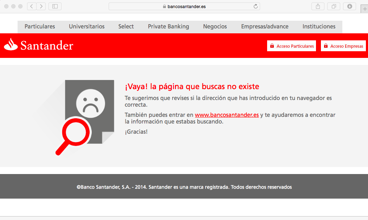Open the Universitarios section
Viewport: 368px width, 220px height.
click(86, 27)
